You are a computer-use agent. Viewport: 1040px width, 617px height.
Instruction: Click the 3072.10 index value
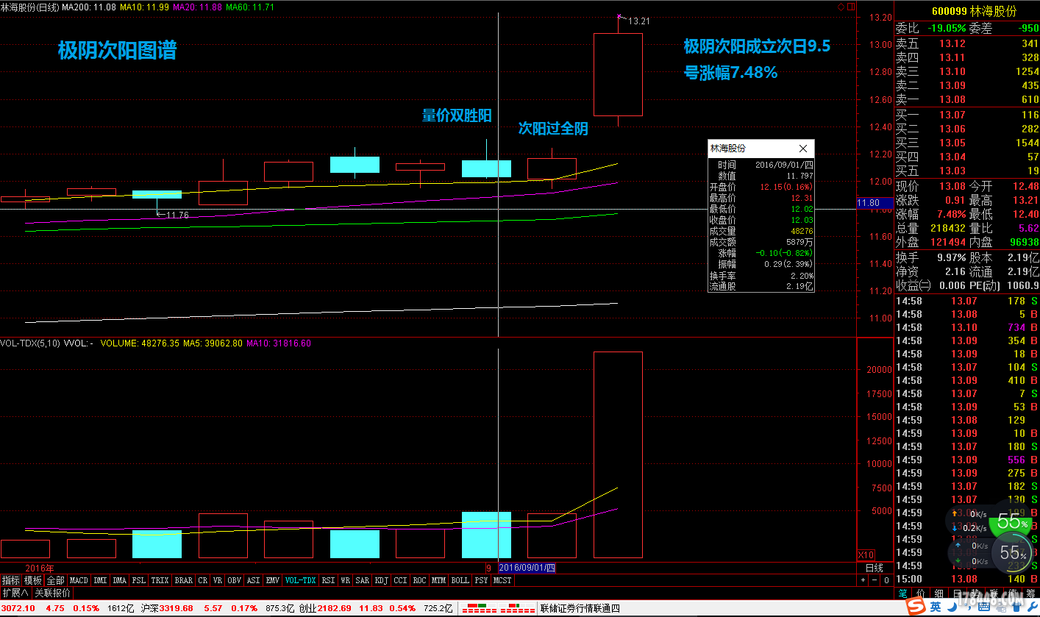(18, 608)
